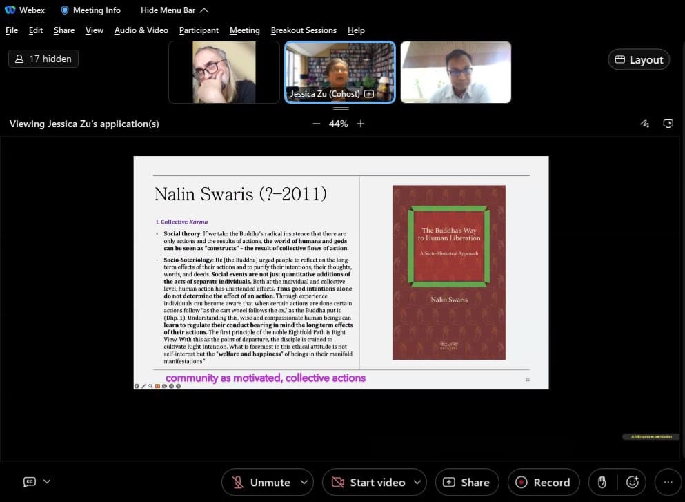Open the raise hand control

(x=602, y=482)
